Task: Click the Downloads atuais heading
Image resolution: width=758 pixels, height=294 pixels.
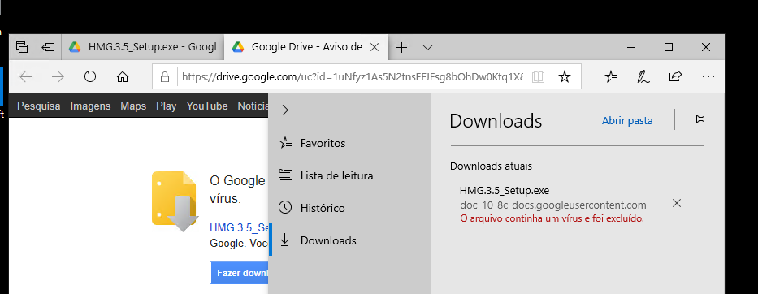Action: tap(492, 166)
